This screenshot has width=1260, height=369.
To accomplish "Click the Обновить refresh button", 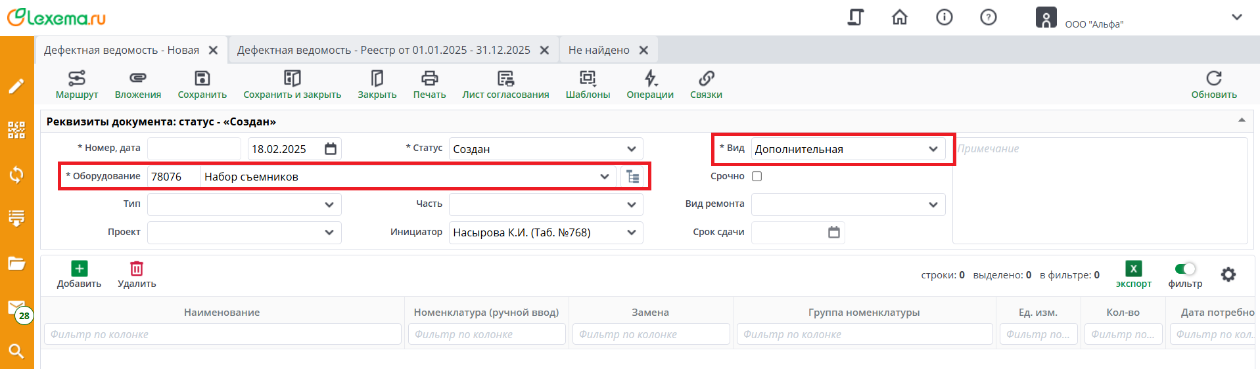I will tap(1213, 85).
